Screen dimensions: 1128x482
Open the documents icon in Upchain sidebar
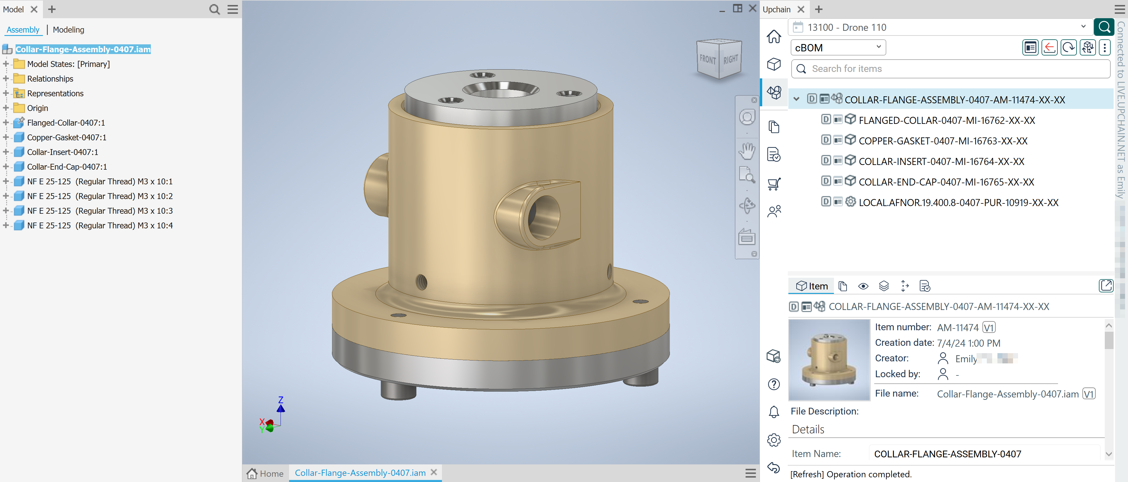(x=774, y=127)
